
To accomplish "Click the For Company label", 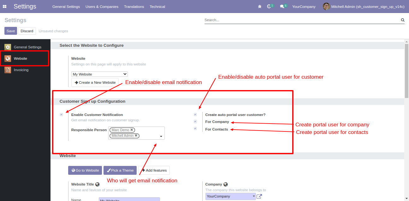I will [x=217, y=122].
